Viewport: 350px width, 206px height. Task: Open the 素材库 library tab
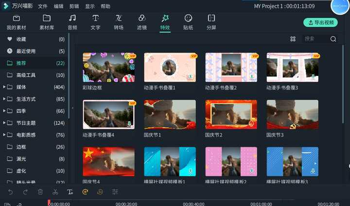point(47,22)
